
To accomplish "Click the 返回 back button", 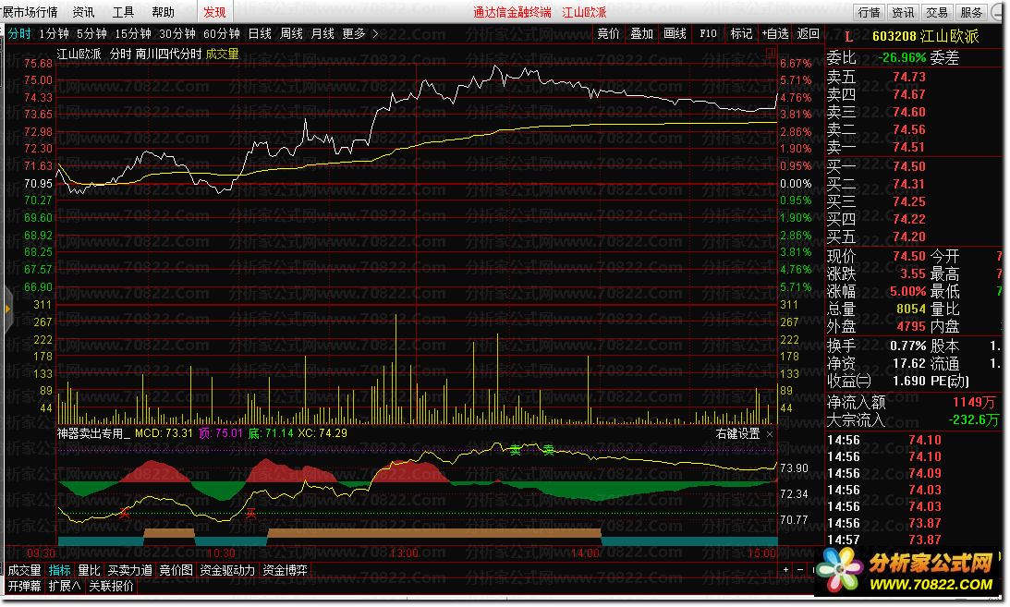I will click(x=809, y=33).
